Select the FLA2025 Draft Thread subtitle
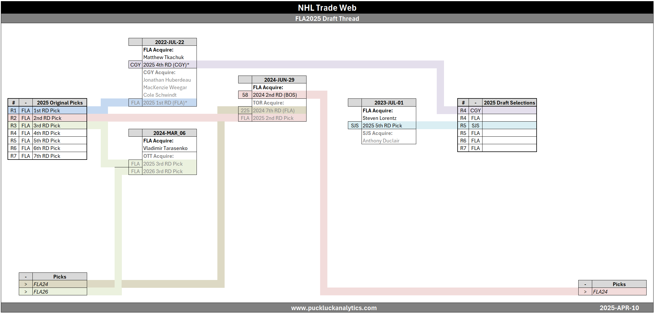The width and height of the screenshot is (655, 313). pyautogui.click(x=327, y=19)
